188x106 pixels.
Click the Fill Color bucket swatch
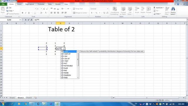tap(41, 13)
